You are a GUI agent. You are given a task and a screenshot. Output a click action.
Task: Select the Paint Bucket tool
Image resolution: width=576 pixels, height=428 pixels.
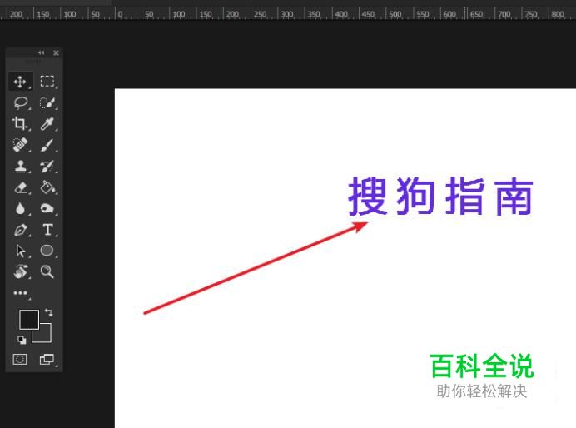pyautogui.click(x=47, y=187)
